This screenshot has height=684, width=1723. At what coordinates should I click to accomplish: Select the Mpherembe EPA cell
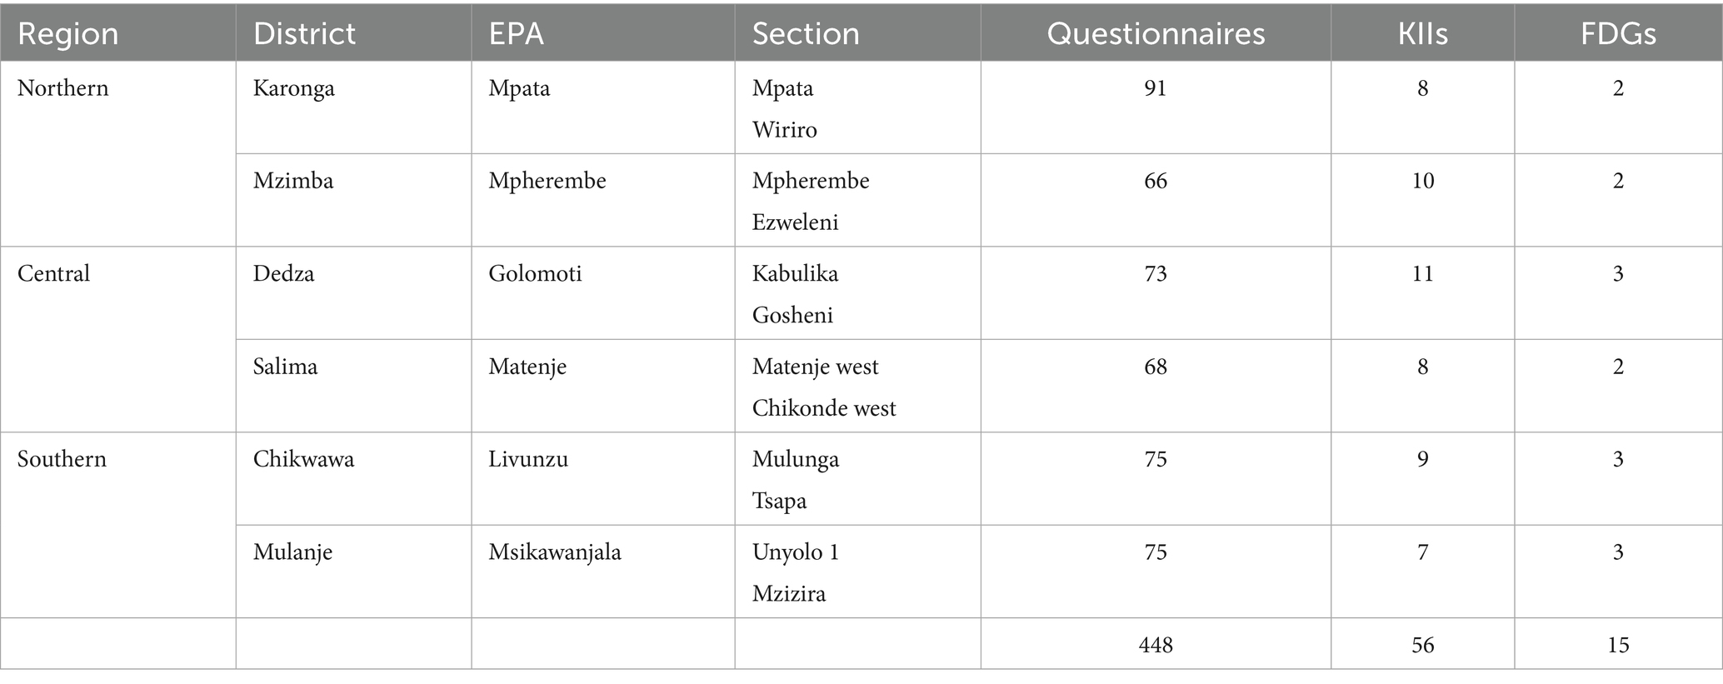pyautogui.click(x=547, y=181)
